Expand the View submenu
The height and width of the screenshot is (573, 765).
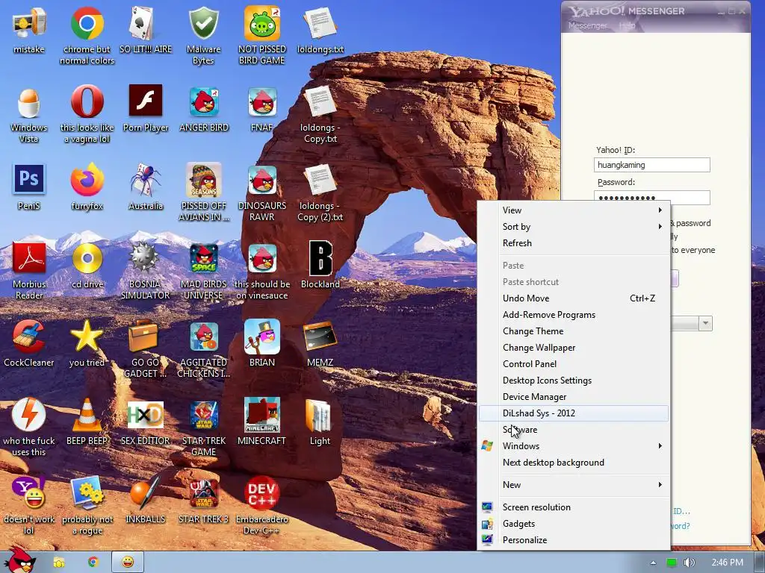click(574, 210)
